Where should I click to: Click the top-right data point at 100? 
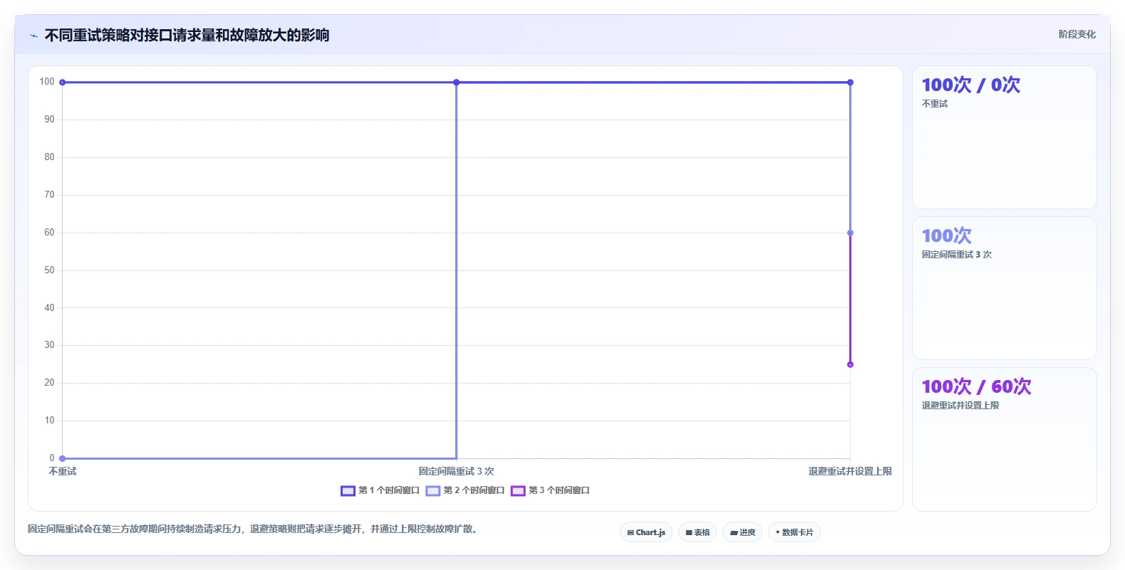850,83
